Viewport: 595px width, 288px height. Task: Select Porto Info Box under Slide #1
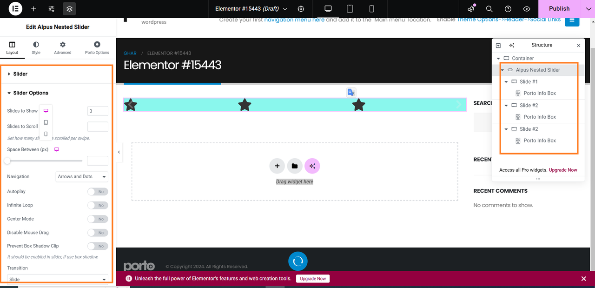[539, 94]
